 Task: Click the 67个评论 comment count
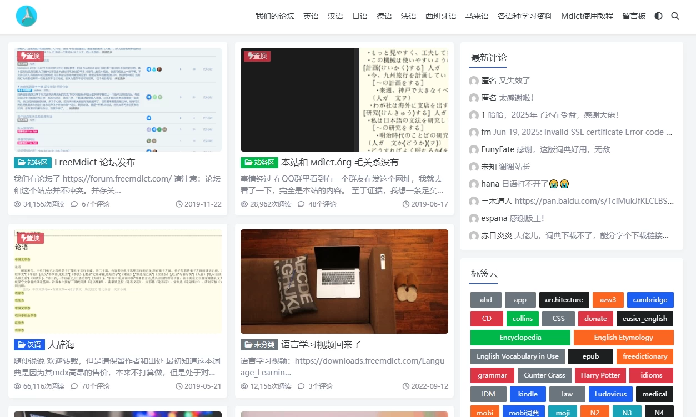point(90,204)
